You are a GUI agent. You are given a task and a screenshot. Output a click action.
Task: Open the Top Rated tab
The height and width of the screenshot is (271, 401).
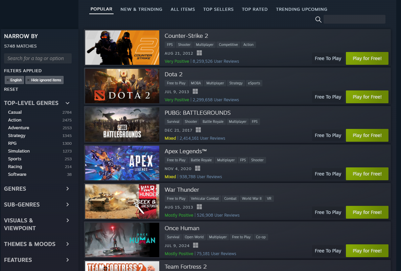(x=255, y=9)
